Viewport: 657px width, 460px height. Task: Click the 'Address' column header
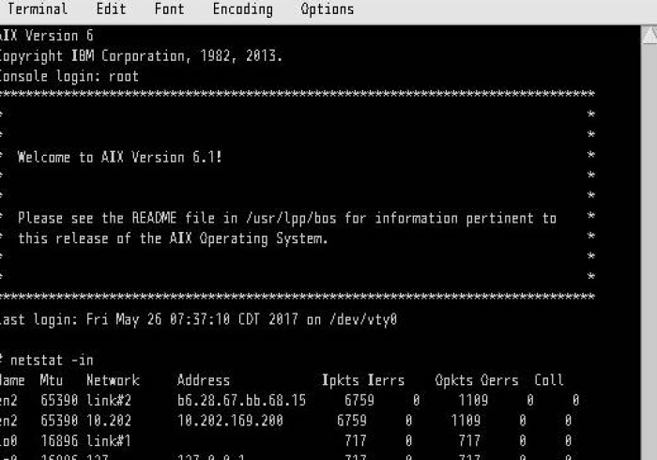pos(203,381)
